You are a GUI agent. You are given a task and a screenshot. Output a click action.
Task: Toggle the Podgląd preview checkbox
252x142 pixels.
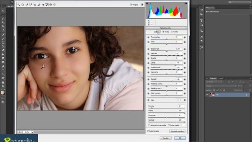click(131, 5)
